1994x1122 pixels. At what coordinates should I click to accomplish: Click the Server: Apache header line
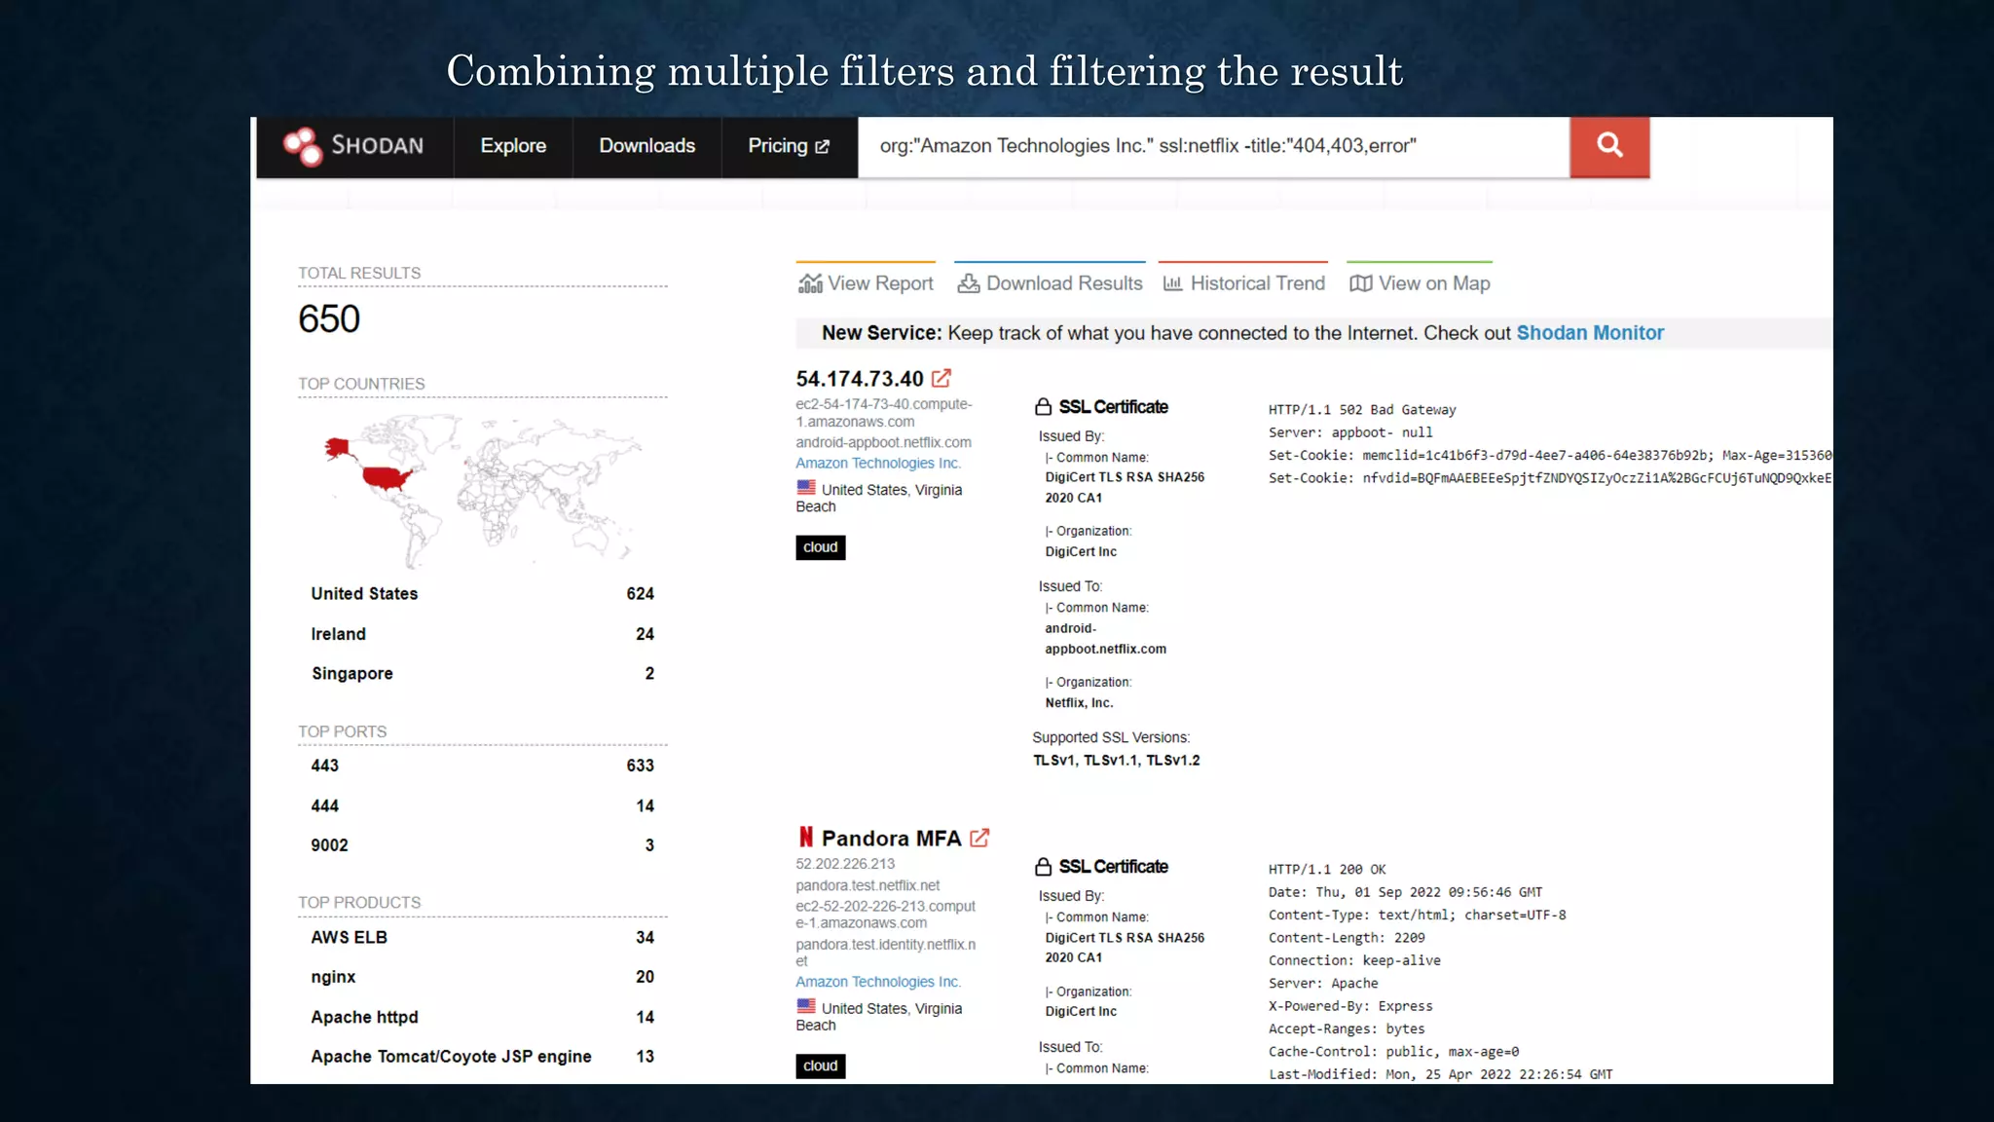1323,984
